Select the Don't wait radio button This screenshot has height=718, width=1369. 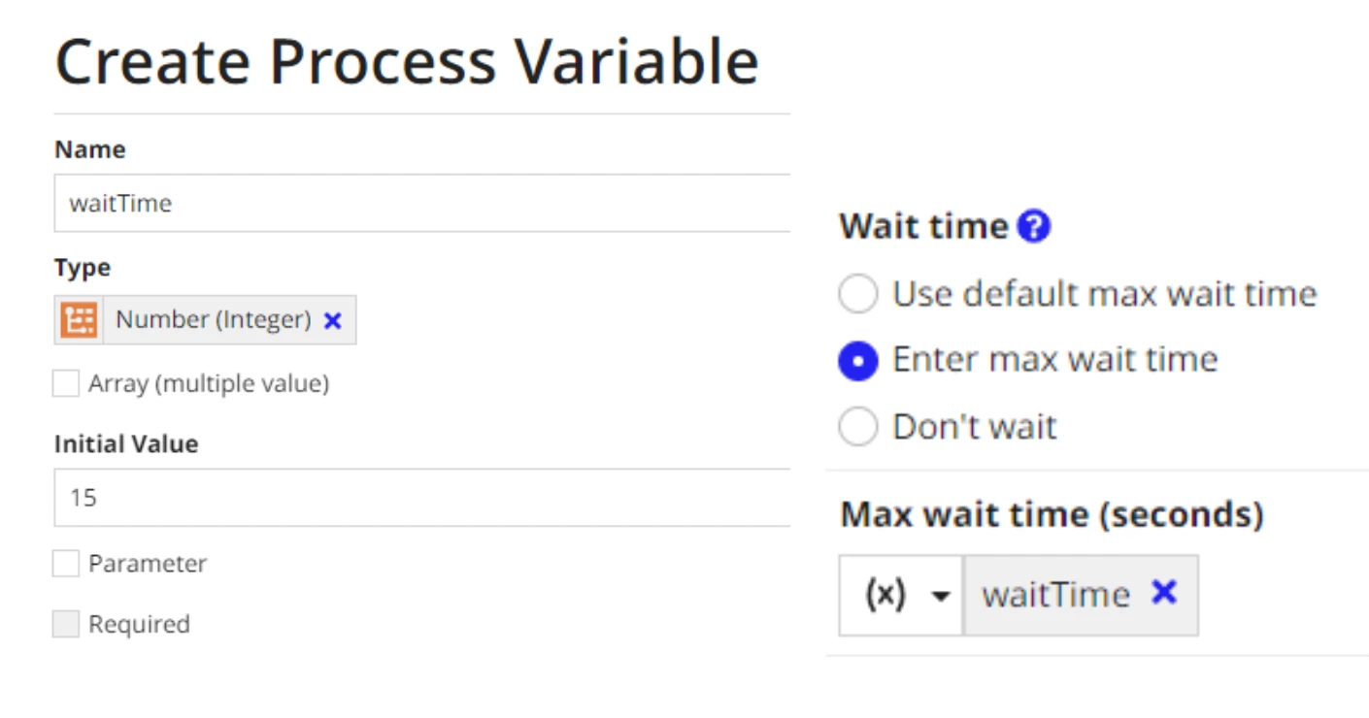(x=858, y=427)
